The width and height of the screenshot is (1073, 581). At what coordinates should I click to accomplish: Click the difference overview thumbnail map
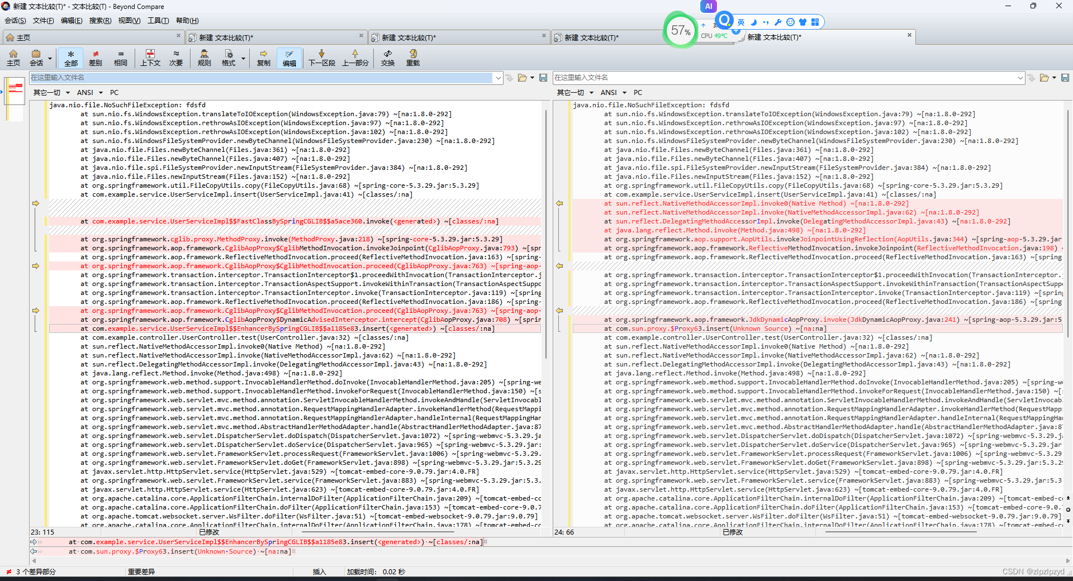tap(15, 99)
